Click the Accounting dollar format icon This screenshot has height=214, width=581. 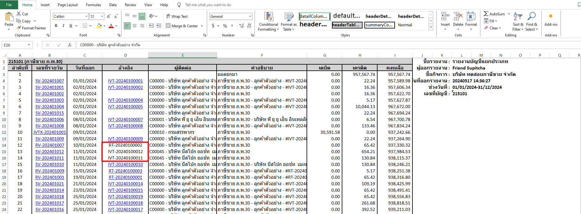(213, 26)
